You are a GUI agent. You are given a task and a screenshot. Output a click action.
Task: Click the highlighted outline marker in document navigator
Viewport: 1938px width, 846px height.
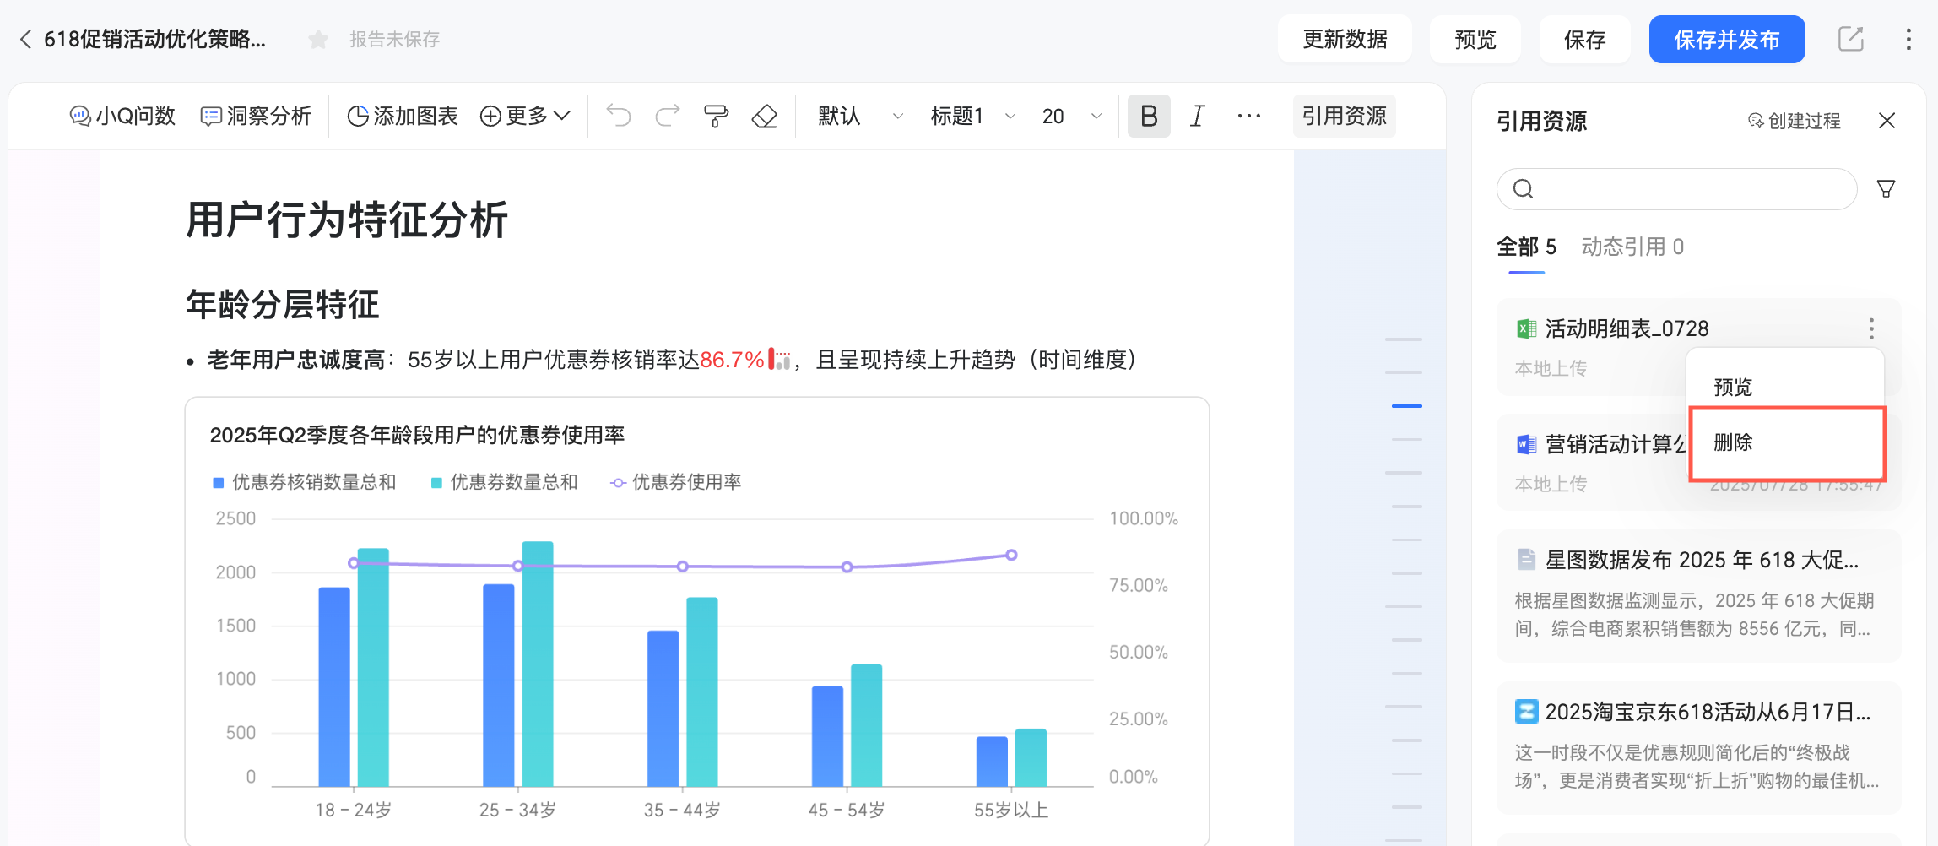1406,406
